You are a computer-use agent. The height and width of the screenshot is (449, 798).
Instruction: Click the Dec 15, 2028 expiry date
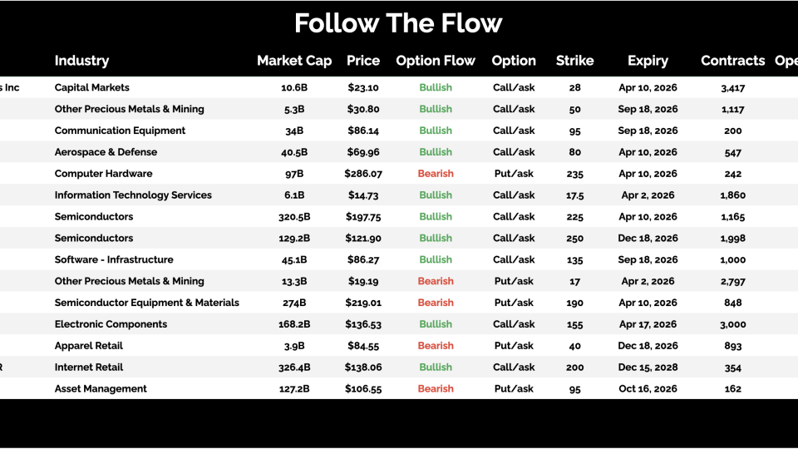pyautogui.click(x=648, y=368)
